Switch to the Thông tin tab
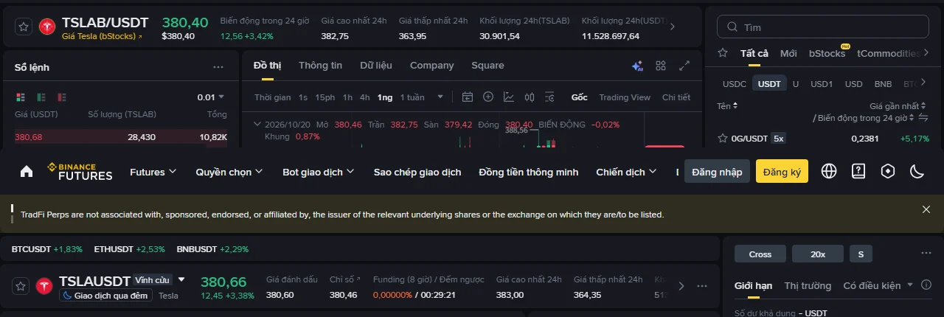The width and height of the screenshot is (944, 317). click(320, 66)
